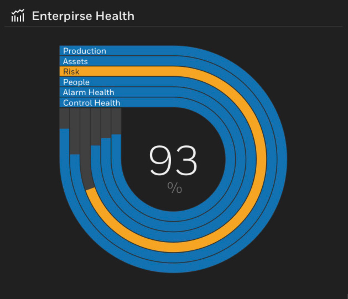Select the Production ring label
This screenshot has height=299, width=348.
coord(84,51)
